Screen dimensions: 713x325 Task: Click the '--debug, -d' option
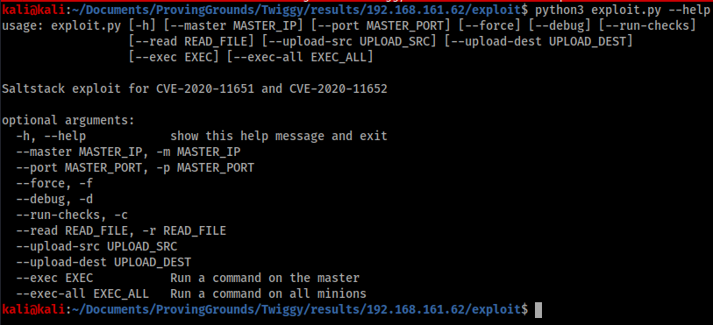coord(54,199)
